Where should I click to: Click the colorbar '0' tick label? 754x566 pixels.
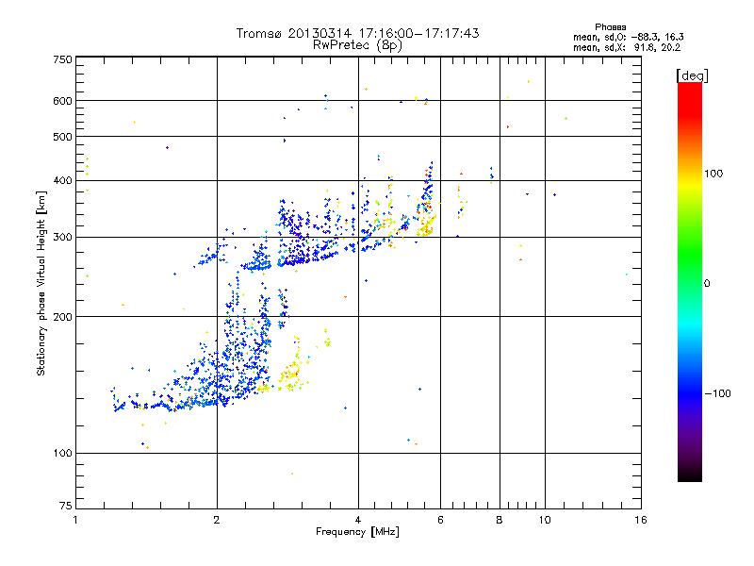pyautogui.click(x=706, y=284)
